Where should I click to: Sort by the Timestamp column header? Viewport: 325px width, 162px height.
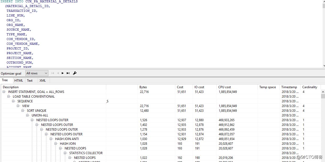(x=290, y=87)
